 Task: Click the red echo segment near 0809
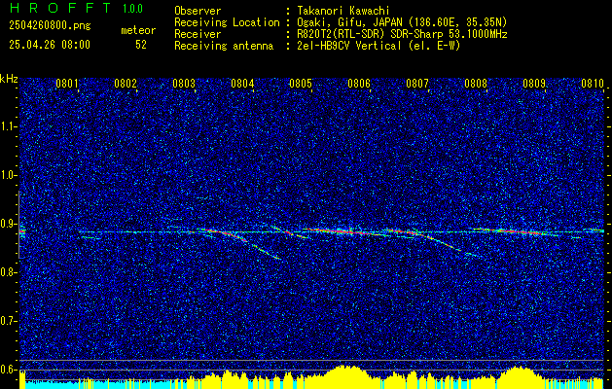[x=522, y=231]
